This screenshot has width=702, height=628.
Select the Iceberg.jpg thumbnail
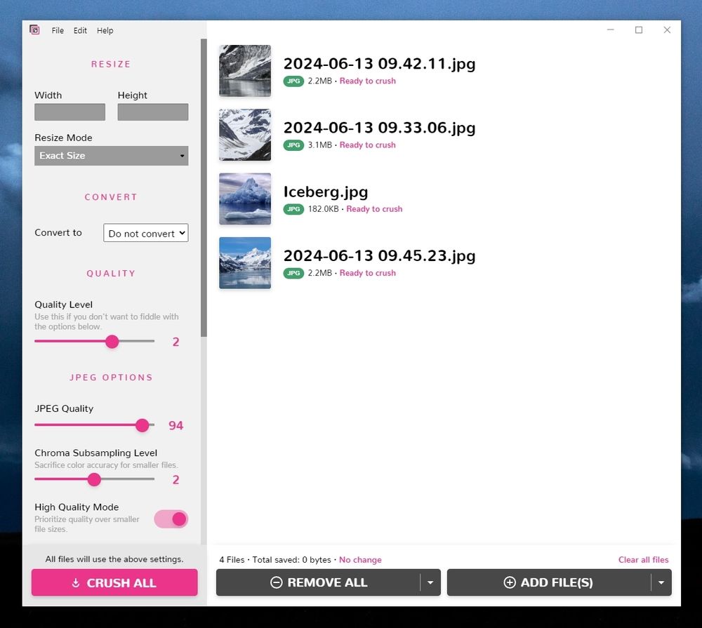pos(245,199)
